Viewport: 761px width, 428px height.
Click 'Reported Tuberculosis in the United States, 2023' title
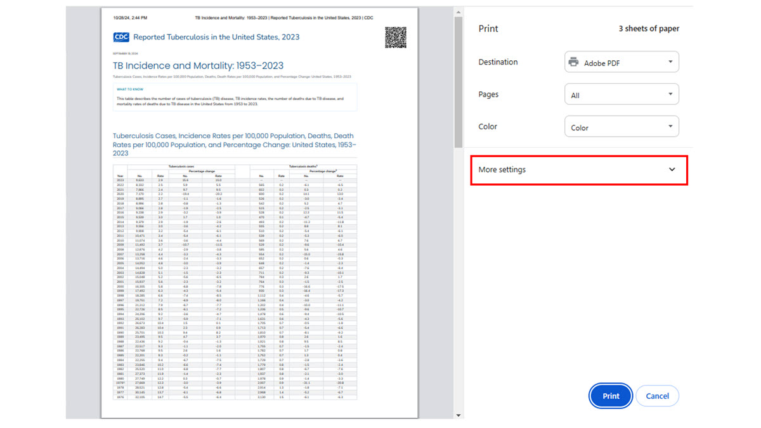click(216, 37)
